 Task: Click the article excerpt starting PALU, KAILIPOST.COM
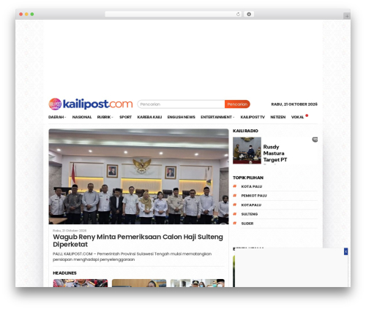(132, 256)
